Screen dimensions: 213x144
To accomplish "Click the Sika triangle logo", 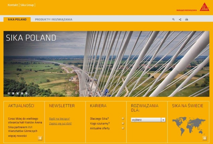I will coord(204,7).
